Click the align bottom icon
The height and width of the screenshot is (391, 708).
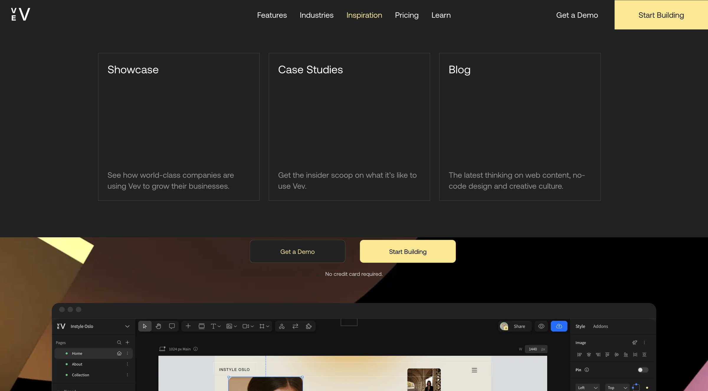(626, 354)
